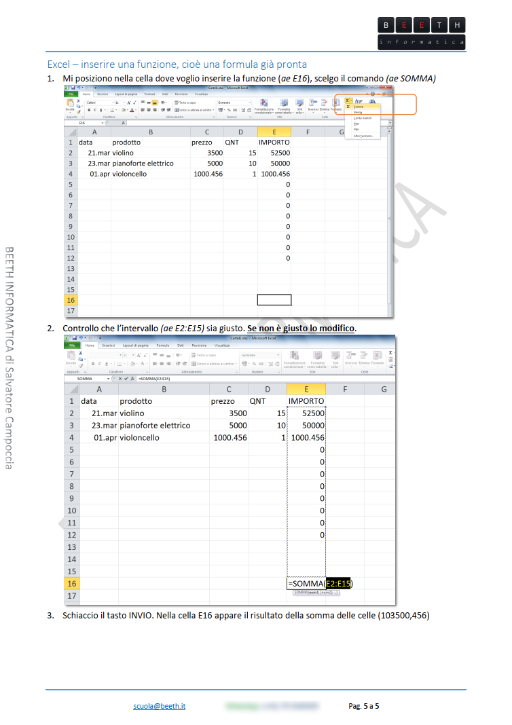Choose Max from the AutoSum dropdown menu

point(356,124)
